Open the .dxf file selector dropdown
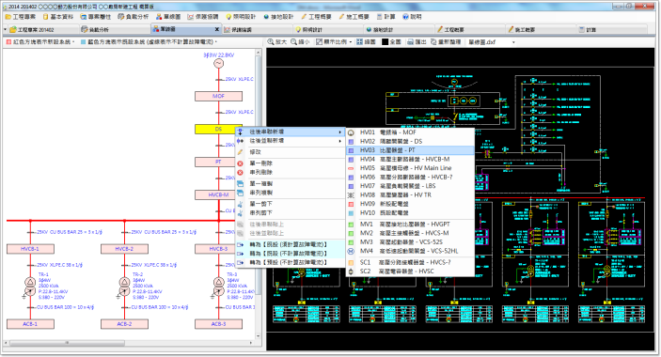Image resolution: width=661 pixels, height=357 pixels. pyautogui.click(x=513, y=42)
